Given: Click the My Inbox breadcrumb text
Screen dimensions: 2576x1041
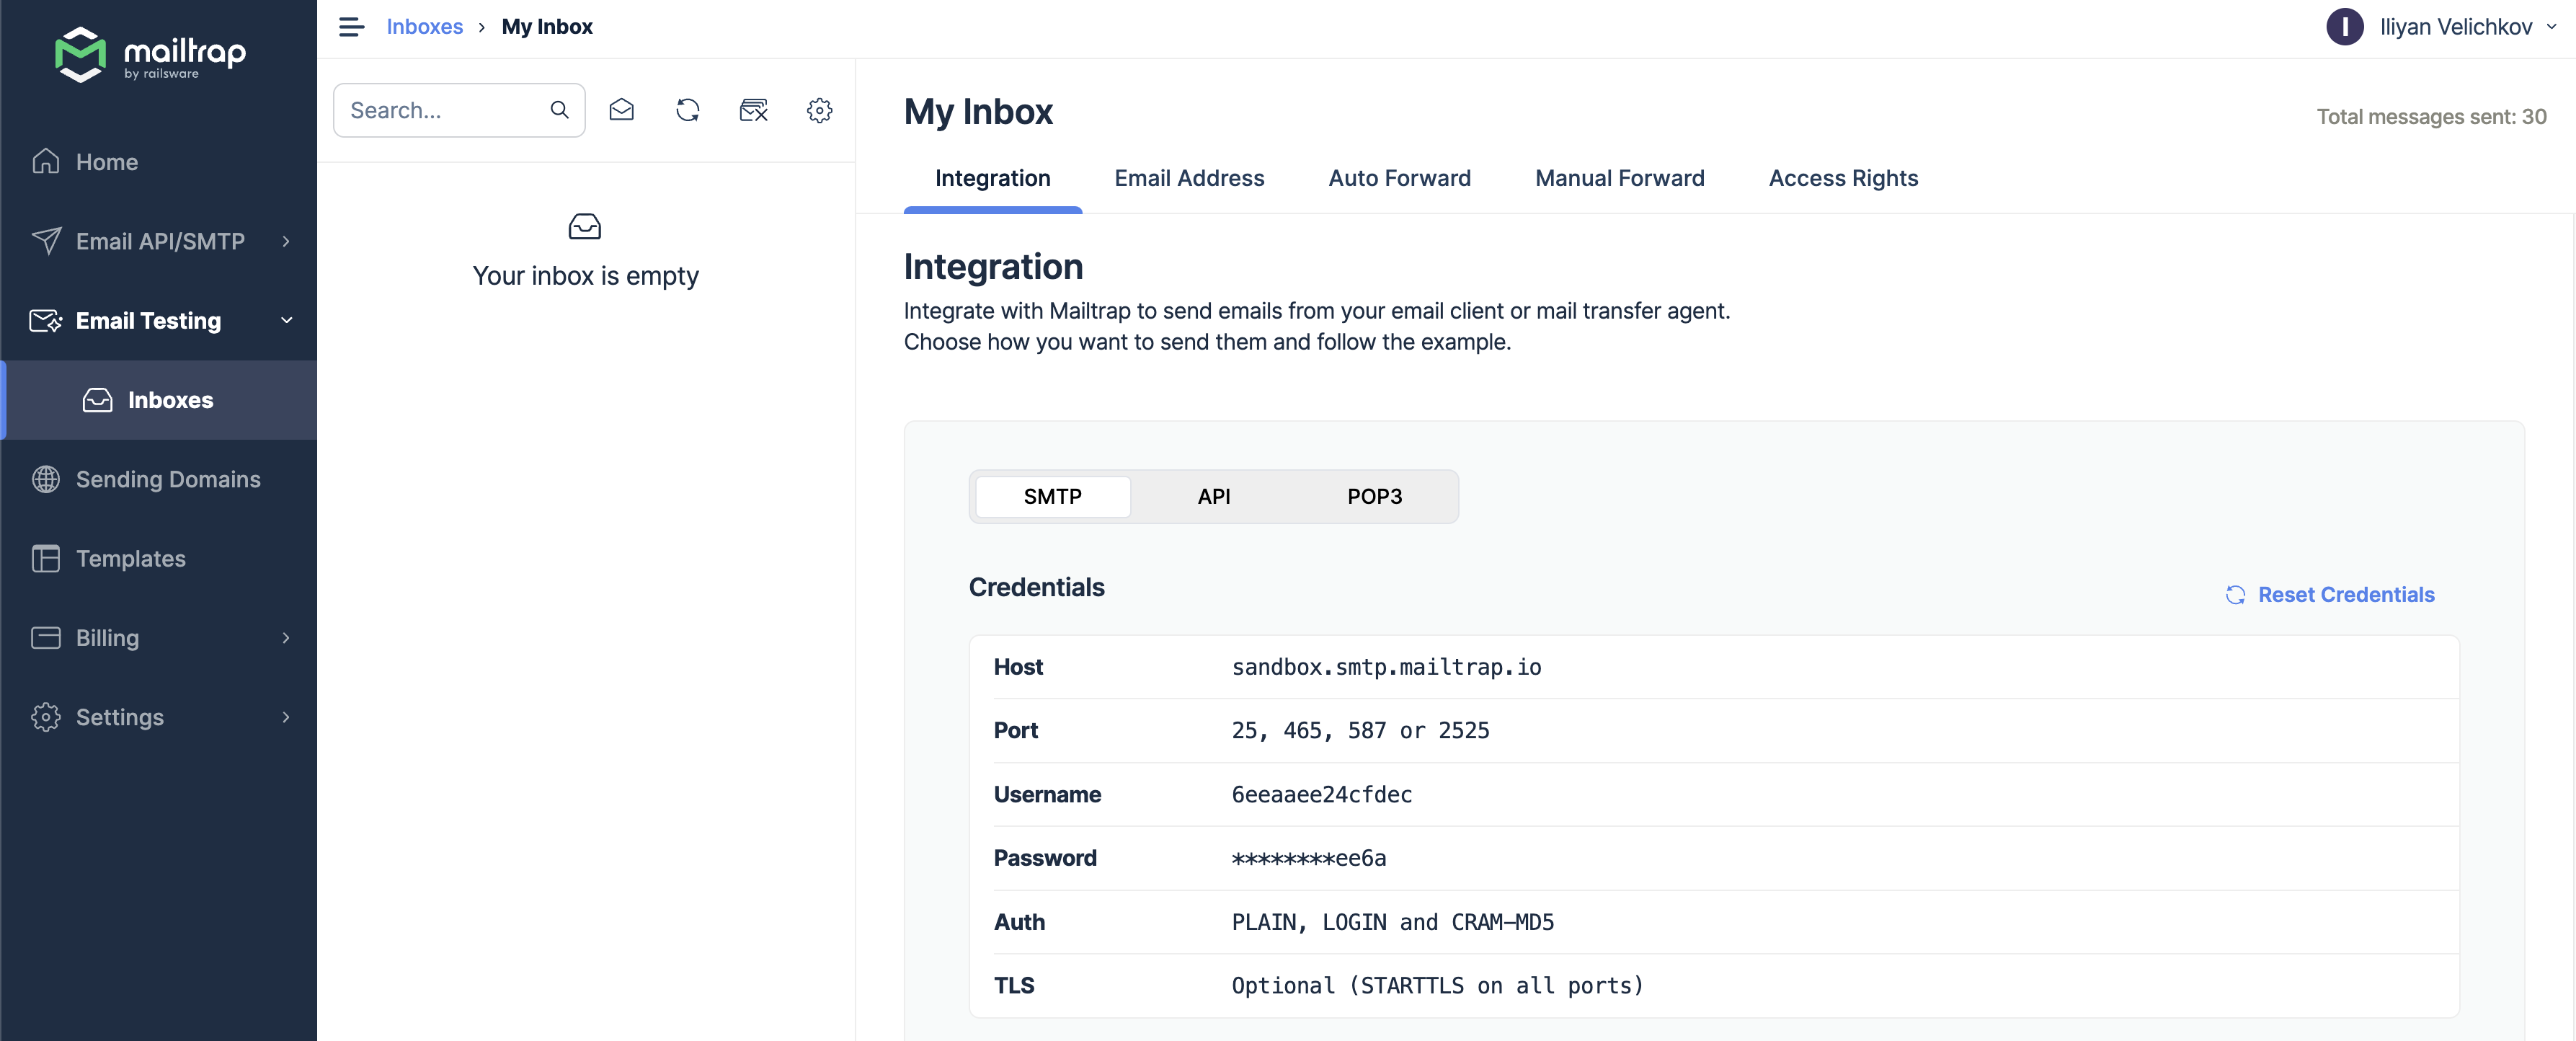Looking at the screenshot, I should tap(547, 27).
